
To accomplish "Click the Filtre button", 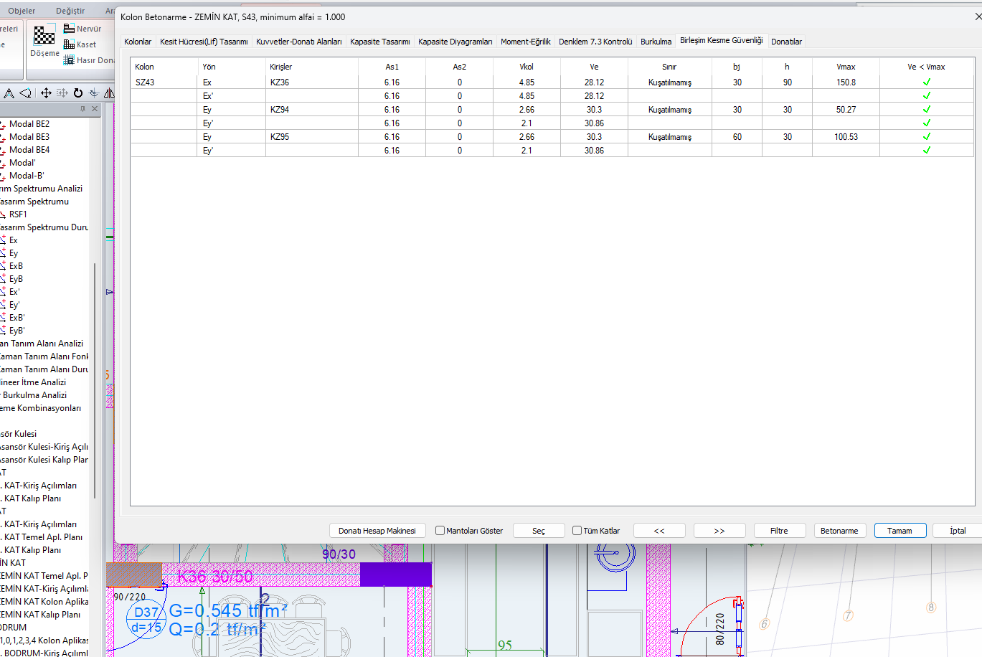I will pos(780,531).
